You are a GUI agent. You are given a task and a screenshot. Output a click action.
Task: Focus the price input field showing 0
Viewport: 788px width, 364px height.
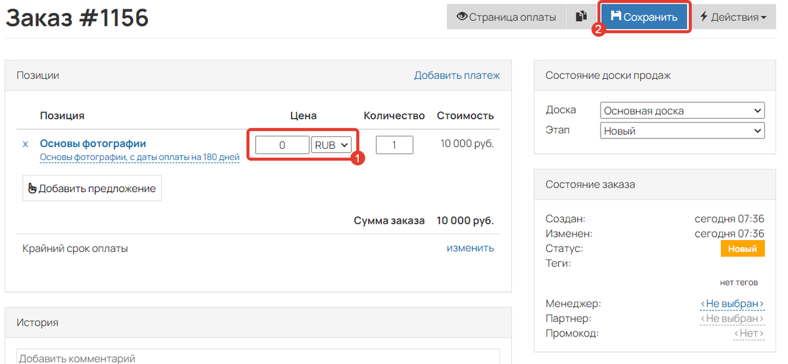tap(282, 145)
